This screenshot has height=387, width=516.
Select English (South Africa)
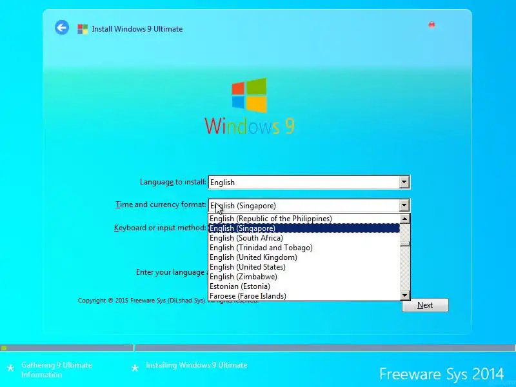point(304,238)
